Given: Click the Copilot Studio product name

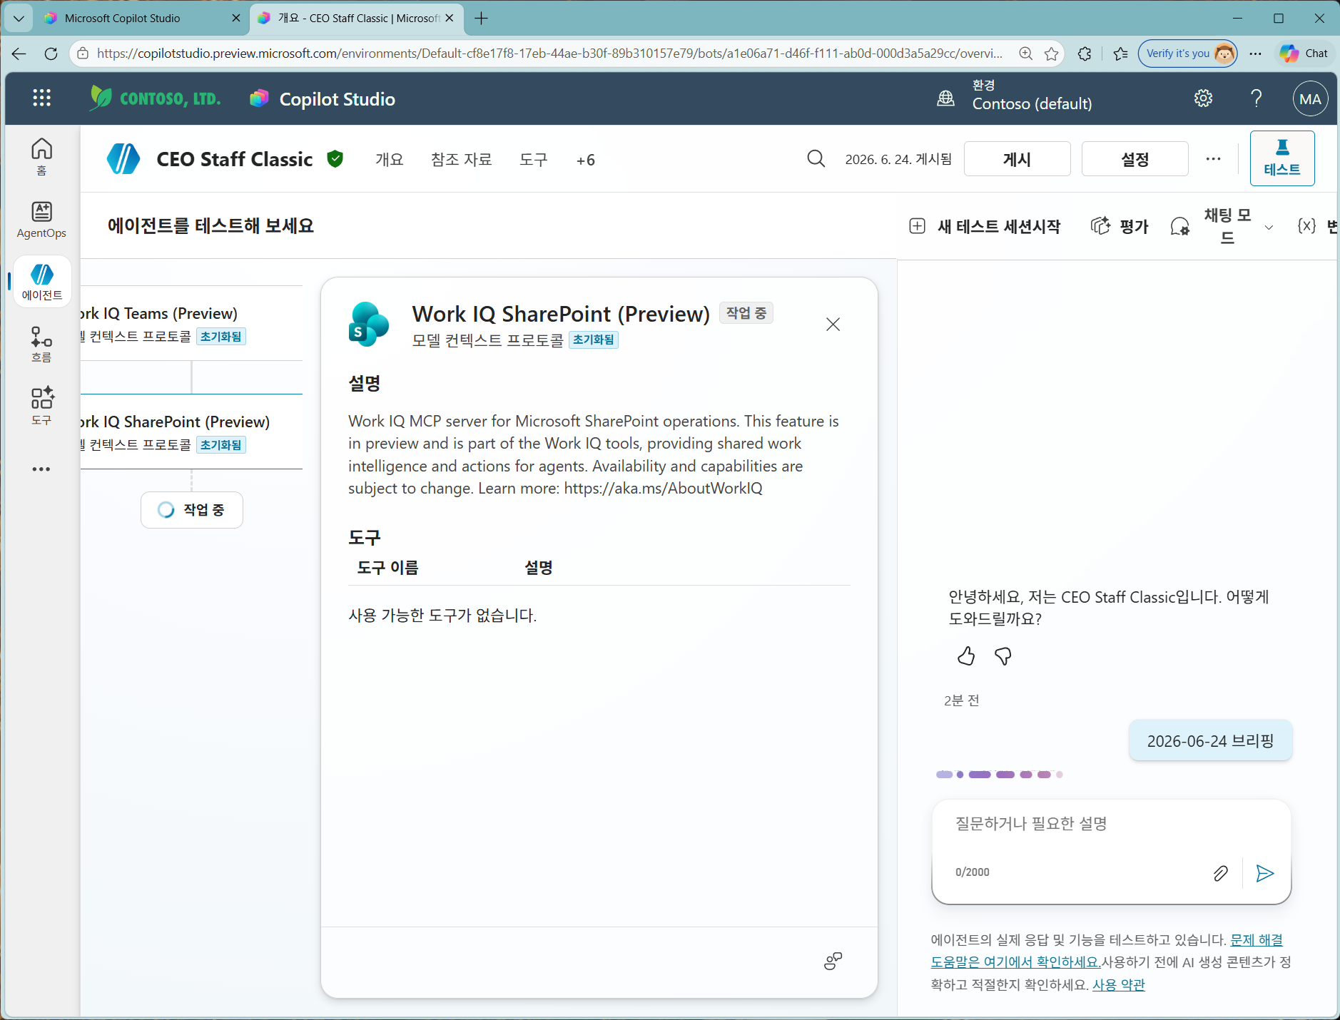Looking at the screenshot, I should (x=337, y=99).
